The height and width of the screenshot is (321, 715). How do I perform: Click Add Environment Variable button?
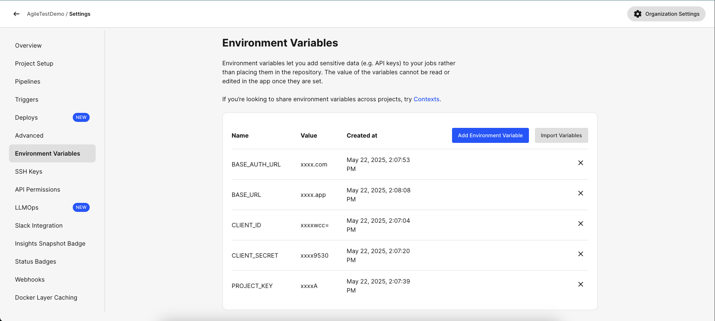[490, 135]
